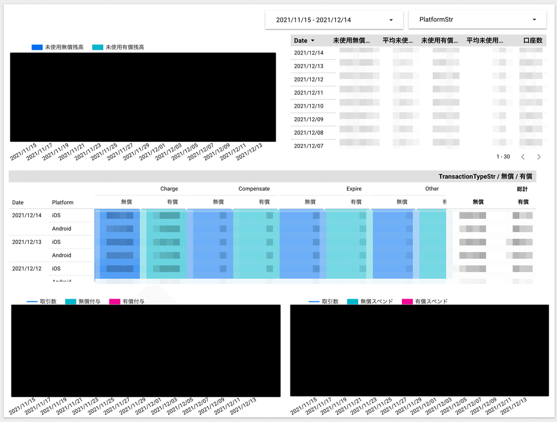Toggle 未使用無償残高 legend series
The image size is (557, 422).
point(58,47)
